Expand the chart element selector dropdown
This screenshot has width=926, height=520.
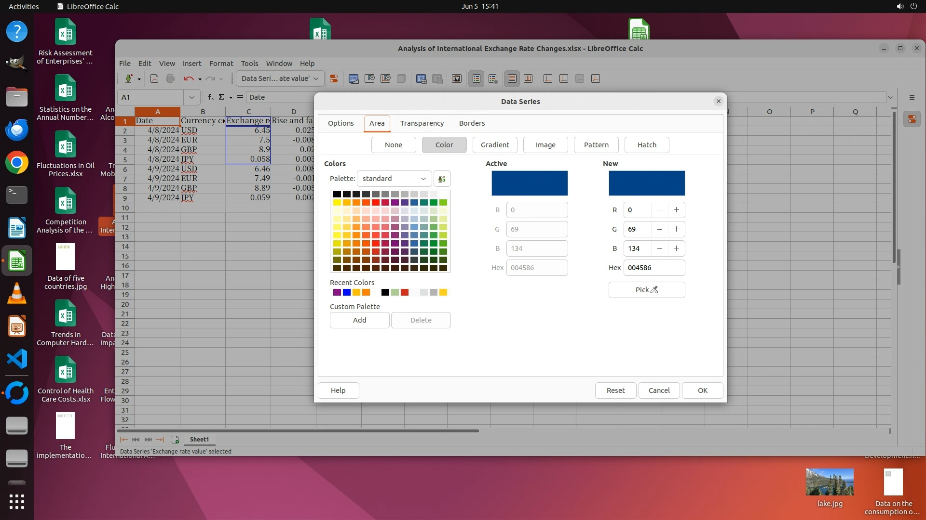(316, 78)
